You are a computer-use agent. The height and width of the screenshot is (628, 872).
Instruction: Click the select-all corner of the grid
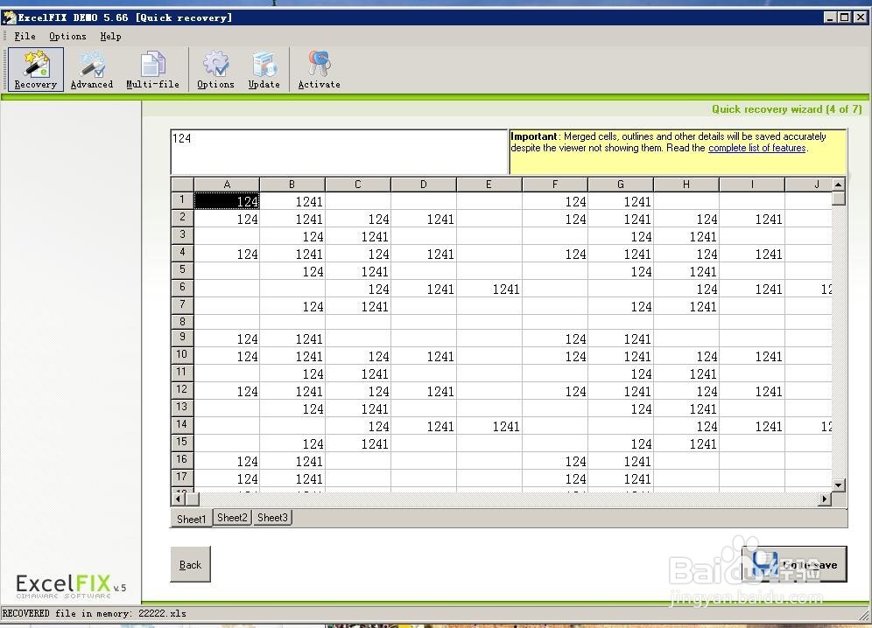point(182,185)
